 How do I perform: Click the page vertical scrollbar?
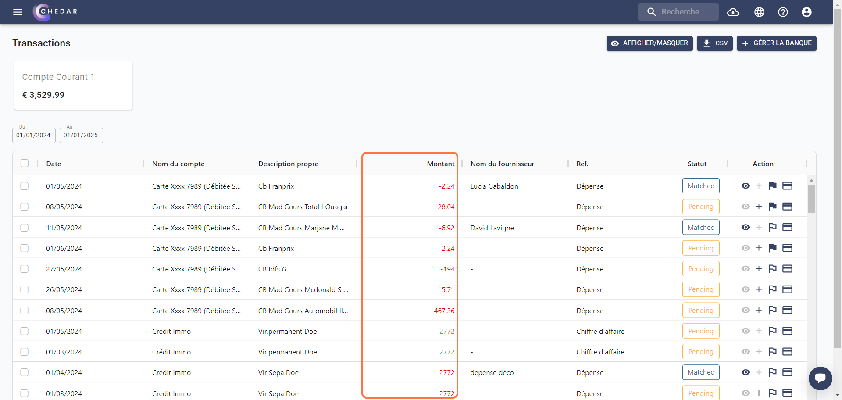(x=837, y=179)
